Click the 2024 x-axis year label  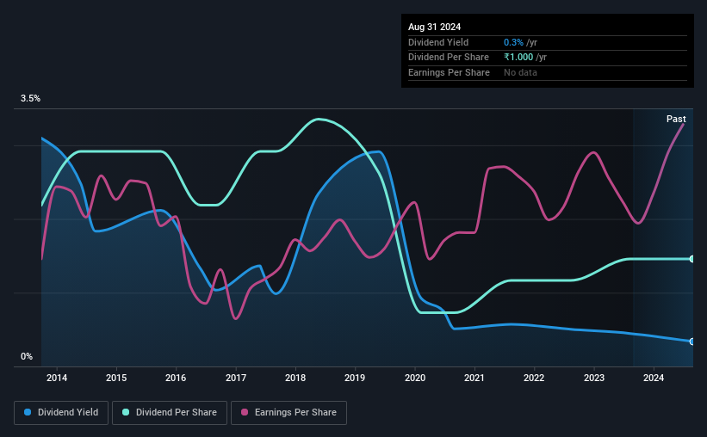tap(654, 378)
